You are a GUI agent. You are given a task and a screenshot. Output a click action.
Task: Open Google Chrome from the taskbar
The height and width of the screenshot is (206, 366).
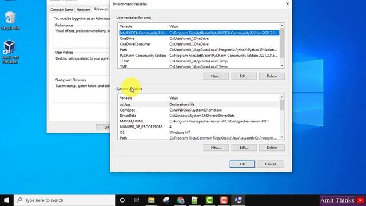pos(181,200)
